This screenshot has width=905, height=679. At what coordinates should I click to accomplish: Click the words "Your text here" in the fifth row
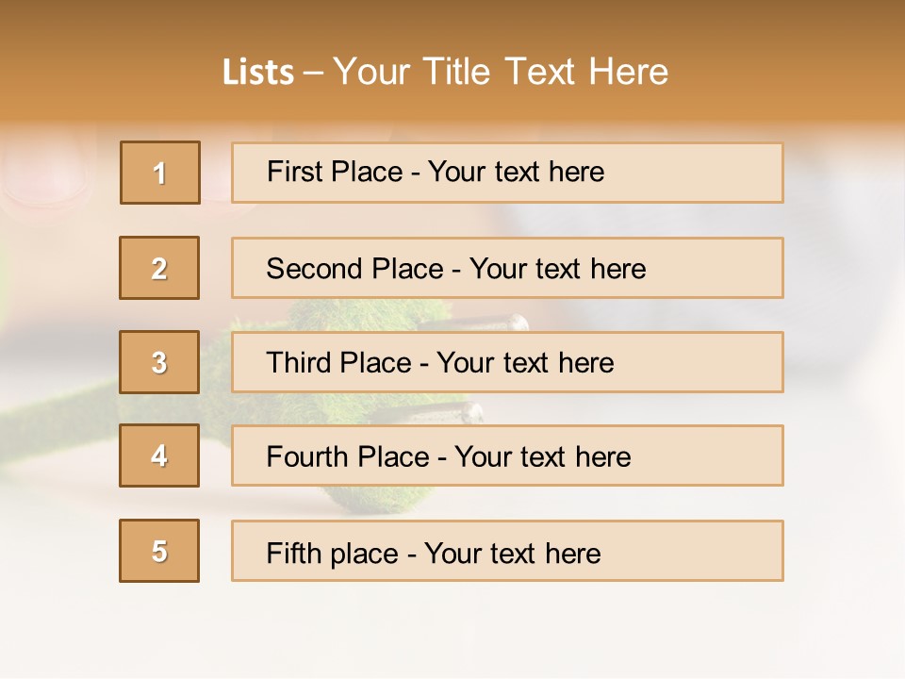coord(512,554)
